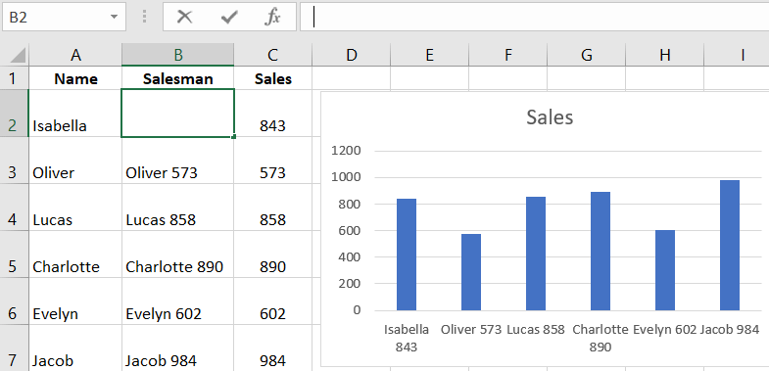This screenshot has height=371, width=769.
Task: Click the Oliver 573 bar in chart
Action: pos(471,272)
